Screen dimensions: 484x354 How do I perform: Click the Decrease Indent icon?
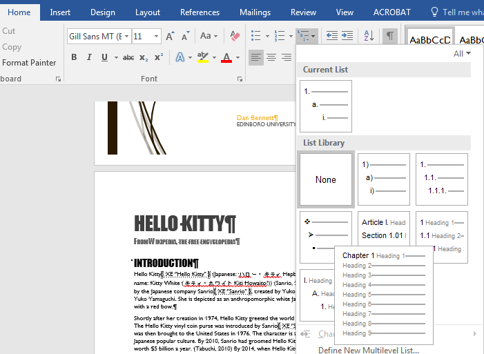[331, 37]
